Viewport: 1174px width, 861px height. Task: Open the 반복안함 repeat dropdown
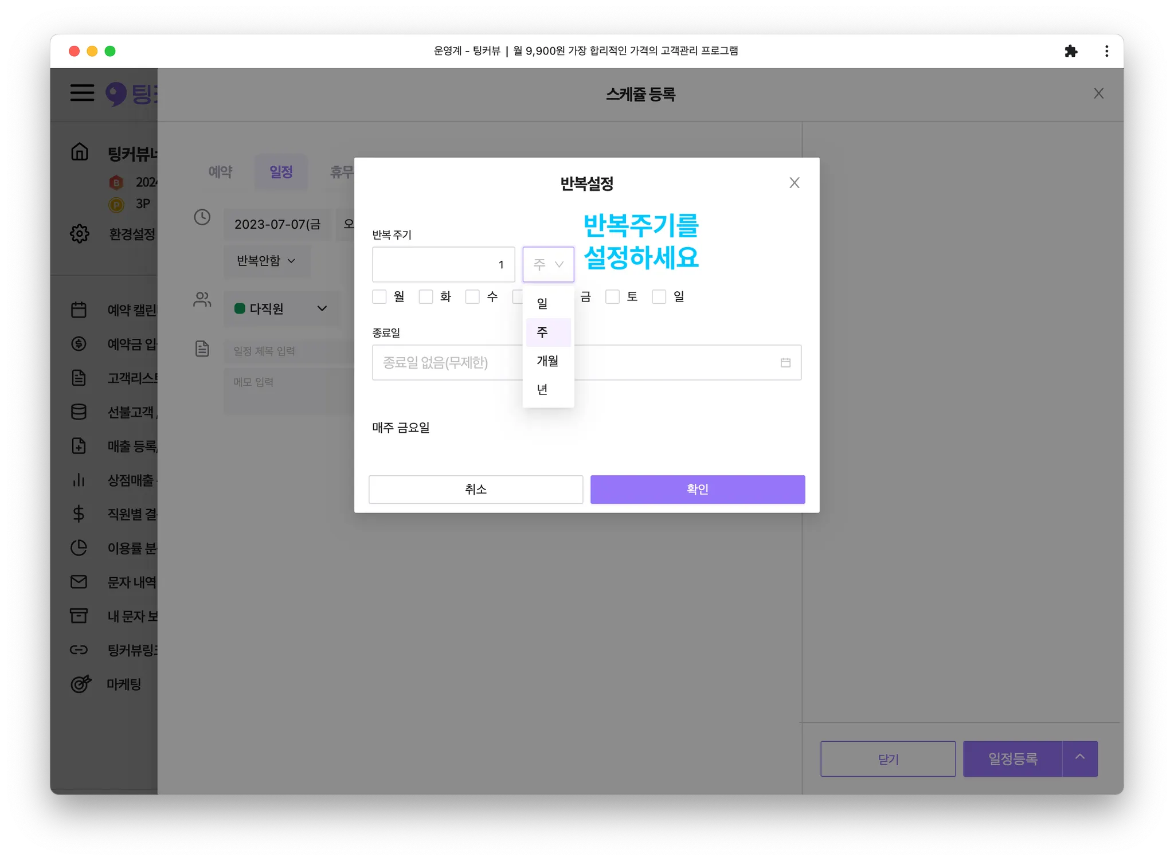click(266, 261)
